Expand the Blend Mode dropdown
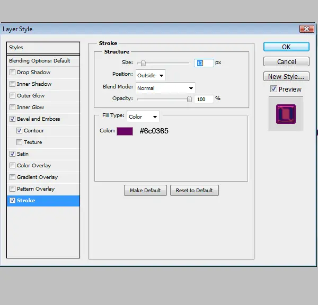318x305 pixels. pos(165,88)
